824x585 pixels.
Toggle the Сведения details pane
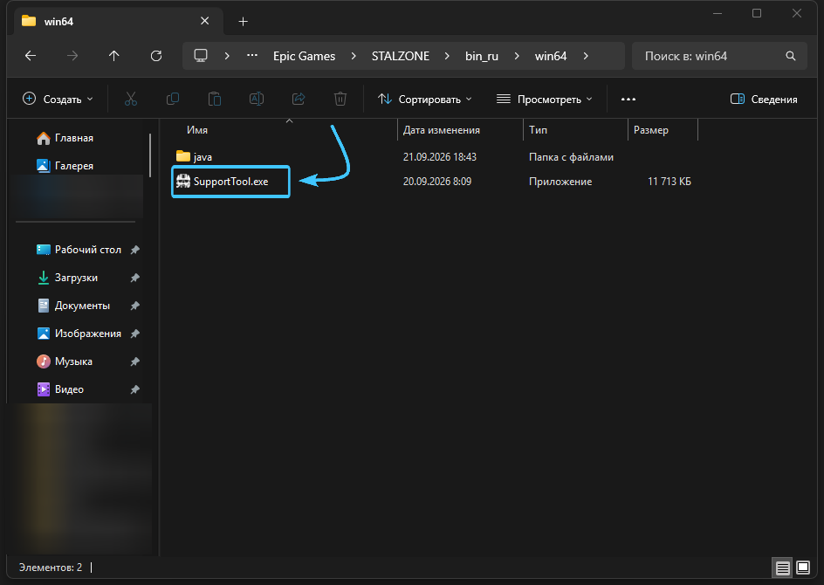click(x=764, y=99)
